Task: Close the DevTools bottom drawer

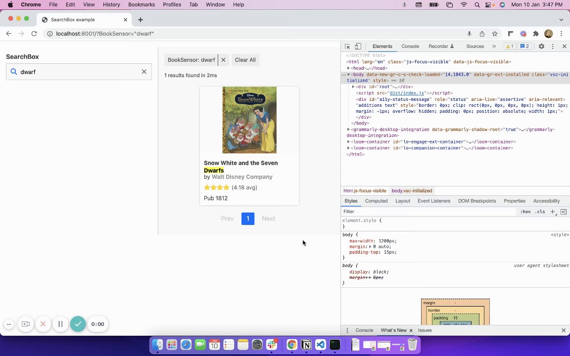Action: (564, 330)
